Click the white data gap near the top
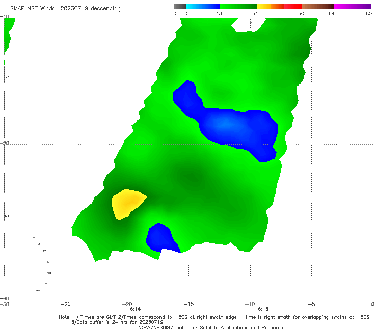The image size is (377, 331). click(249, 25)
